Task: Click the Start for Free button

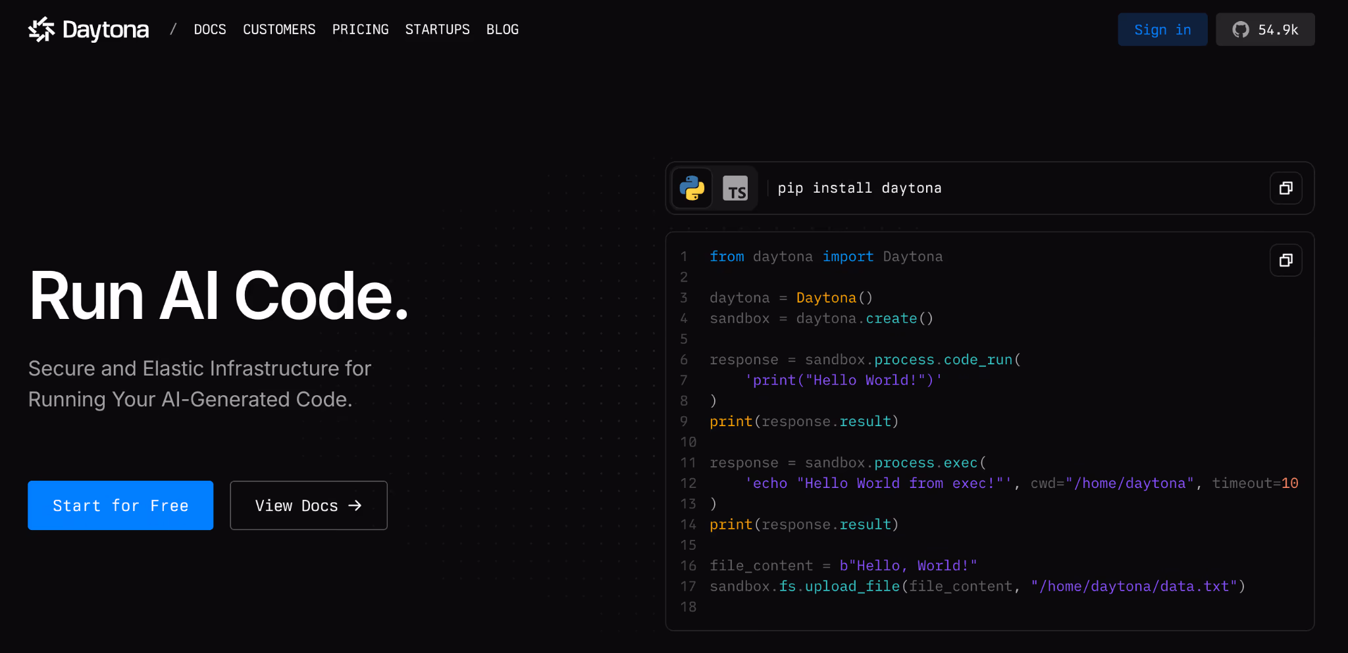Action: click(120, 505)
